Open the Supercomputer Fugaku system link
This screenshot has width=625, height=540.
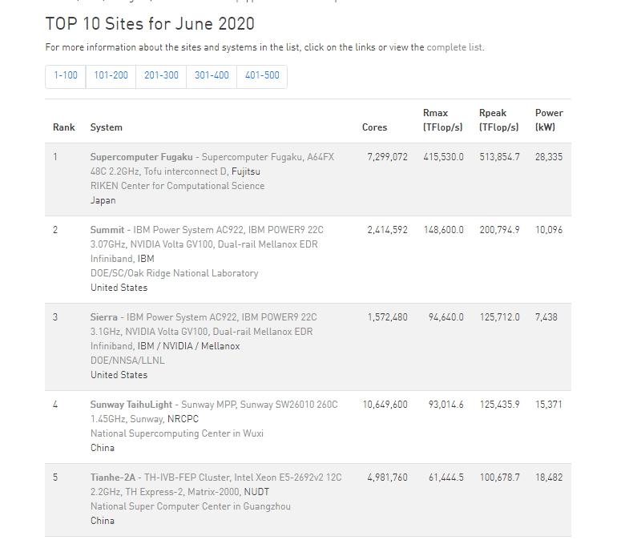click(x=141, y=157)
